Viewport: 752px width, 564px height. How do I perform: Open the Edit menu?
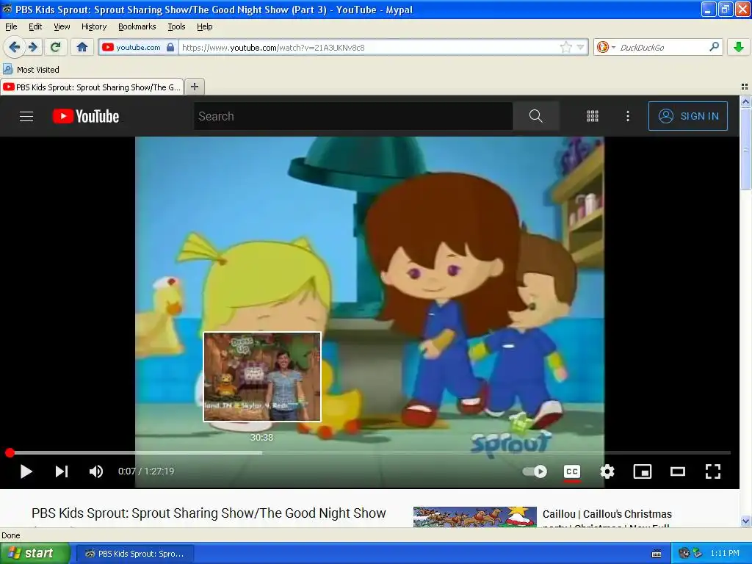tap(35, 26)
